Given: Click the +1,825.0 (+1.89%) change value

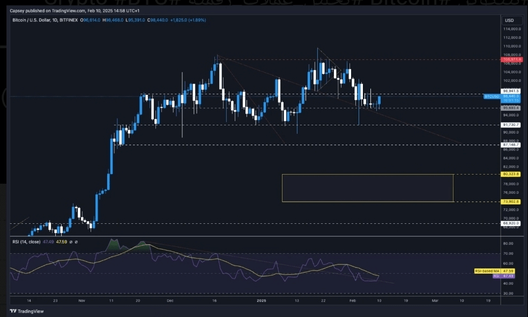Looking at the screenshot, I should [188, 20].
